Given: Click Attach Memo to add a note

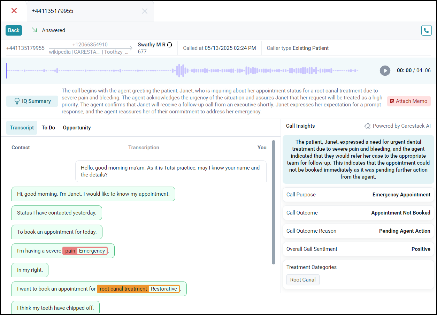Looking at the screenshot, I should [x=409, y=101].
